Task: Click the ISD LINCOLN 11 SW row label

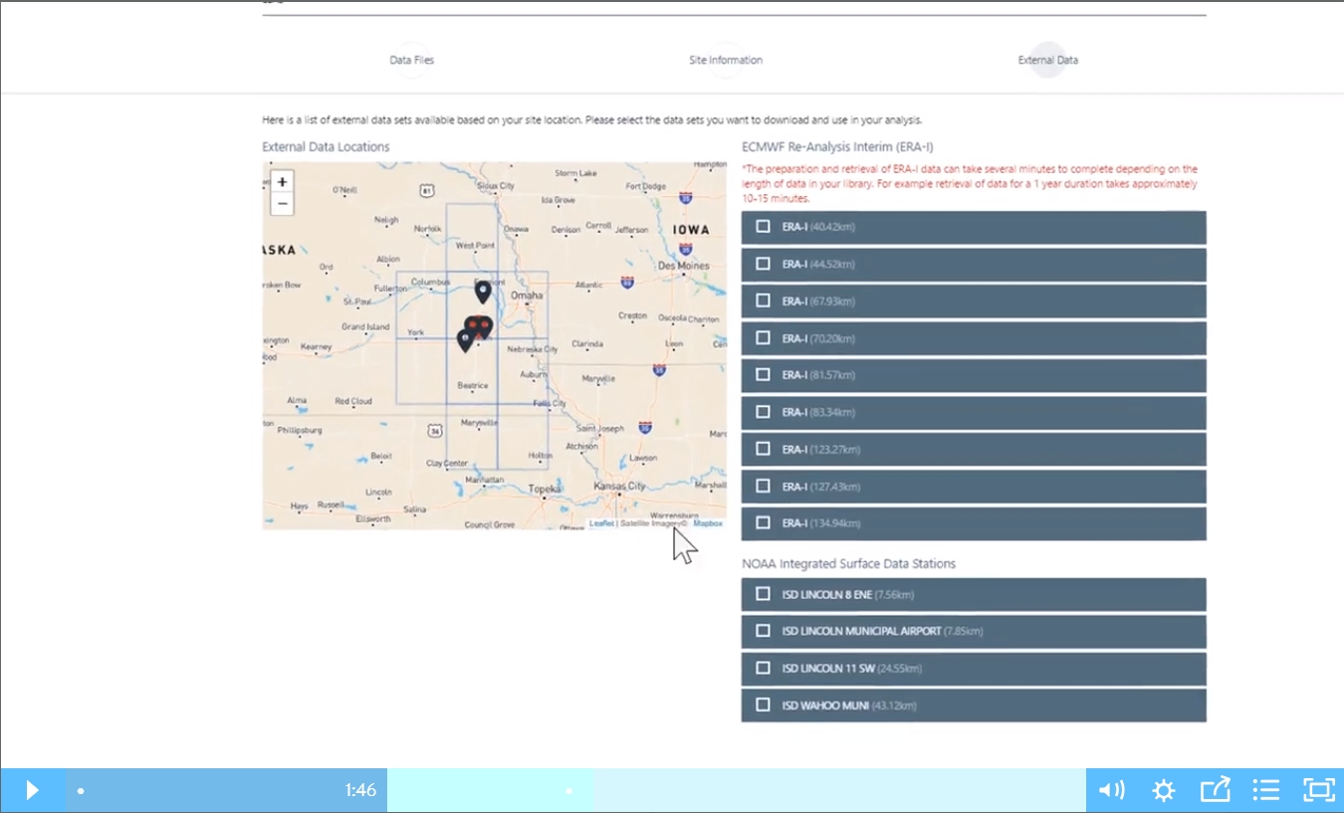Action: point(852,669)
